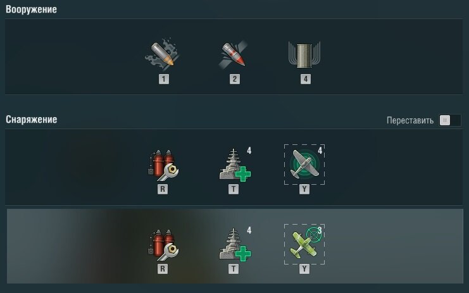469x293 pixels.
Task: Click the R key badge in upper row
Action: coord(163,189)
